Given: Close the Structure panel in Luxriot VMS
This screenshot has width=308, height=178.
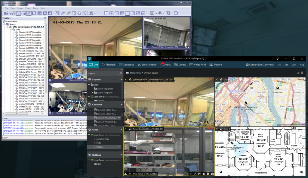Looking at the screenshot, I should pos(45,18).
